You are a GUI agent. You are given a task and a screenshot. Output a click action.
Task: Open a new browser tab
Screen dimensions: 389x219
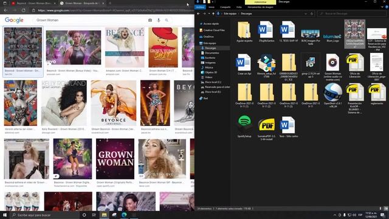coord(110,3)
